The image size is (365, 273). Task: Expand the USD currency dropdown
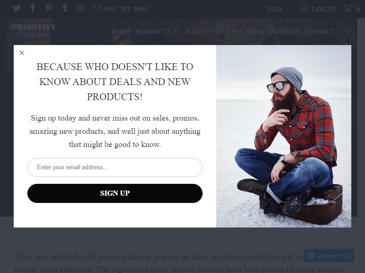[x=279, y=9]
